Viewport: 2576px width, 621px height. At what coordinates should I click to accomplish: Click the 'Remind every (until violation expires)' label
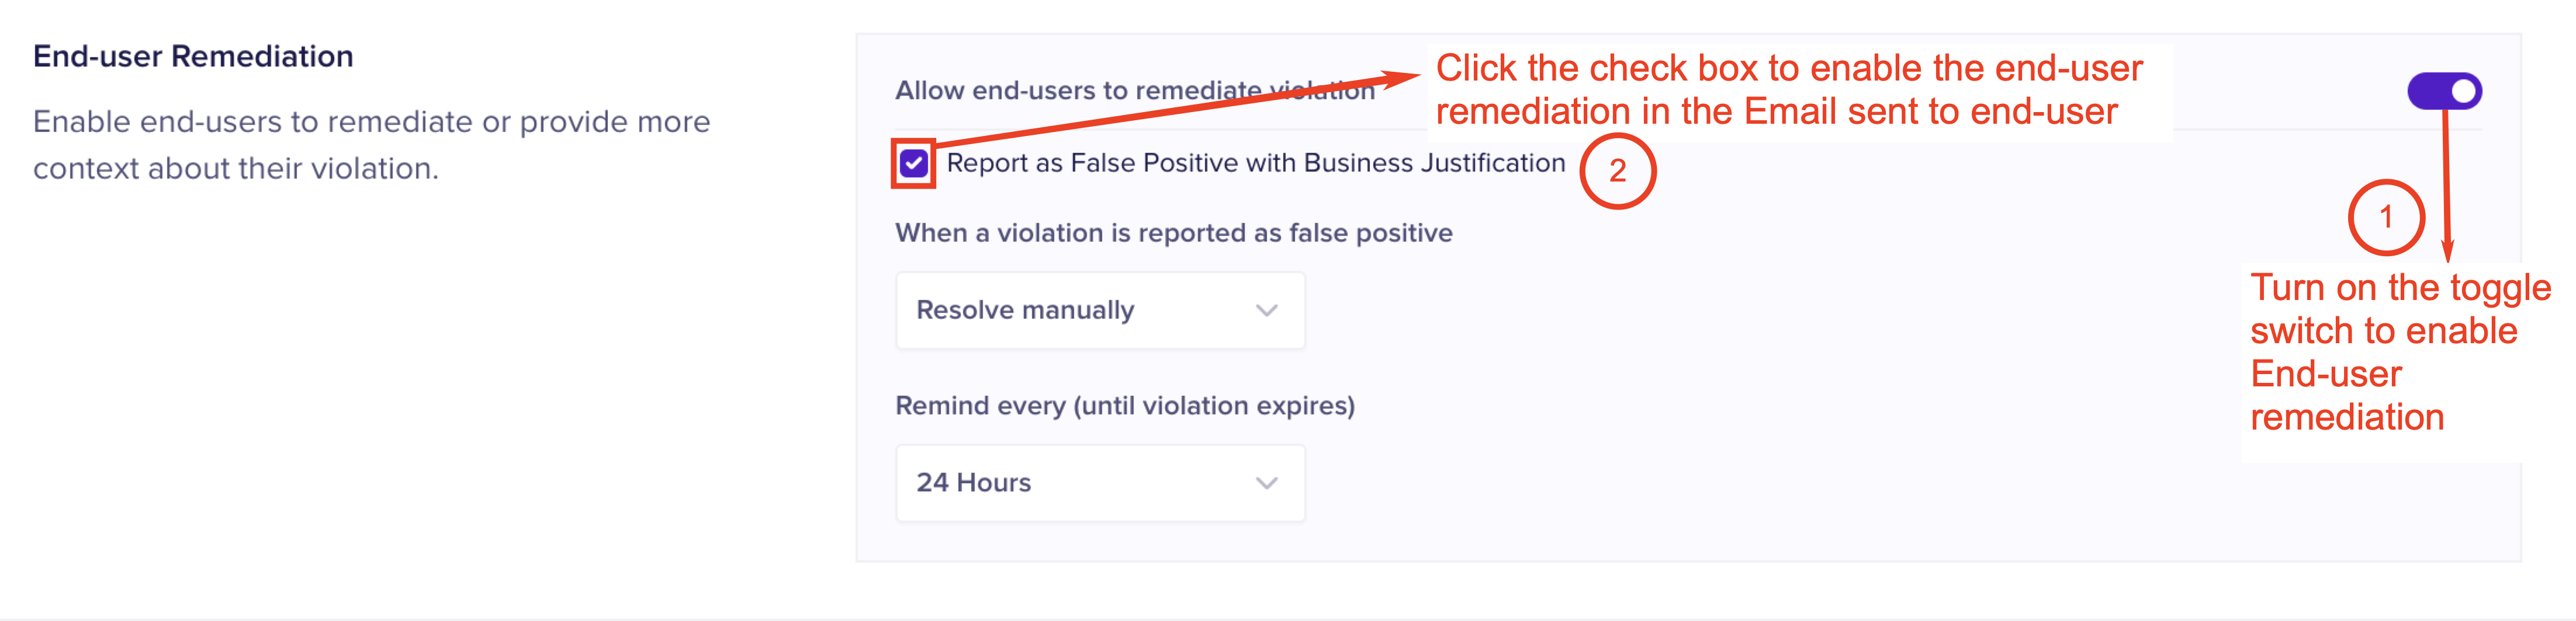[x=1124, y=406]
